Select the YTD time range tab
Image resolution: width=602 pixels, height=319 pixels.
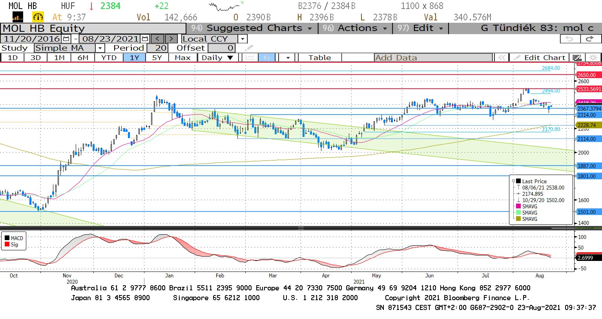109,58
